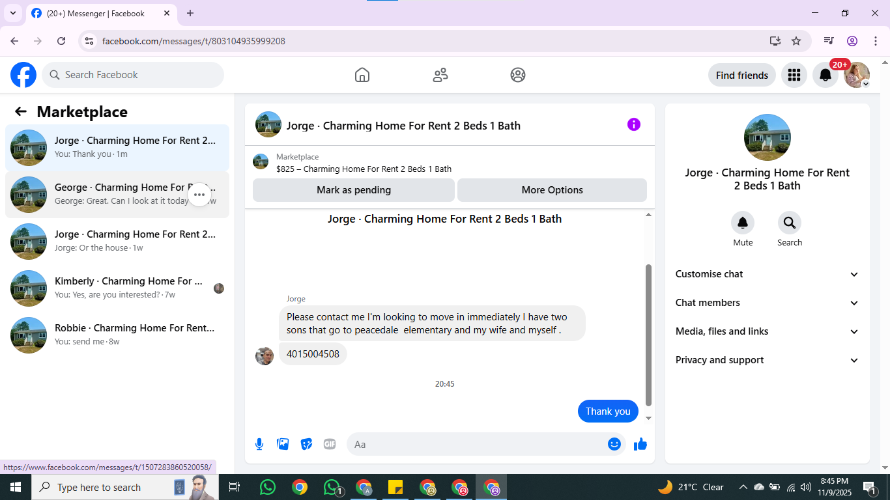Click the Facebook logo
Viewport: 890px width, 500px height.
tap(23, 75)
